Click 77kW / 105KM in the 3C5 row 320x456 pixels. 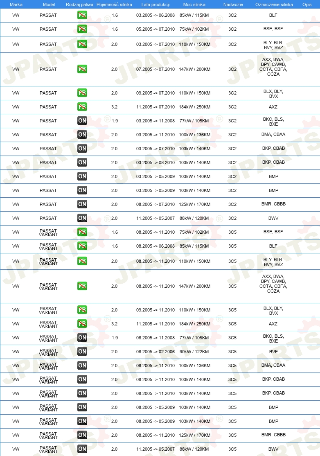point(194,338)
